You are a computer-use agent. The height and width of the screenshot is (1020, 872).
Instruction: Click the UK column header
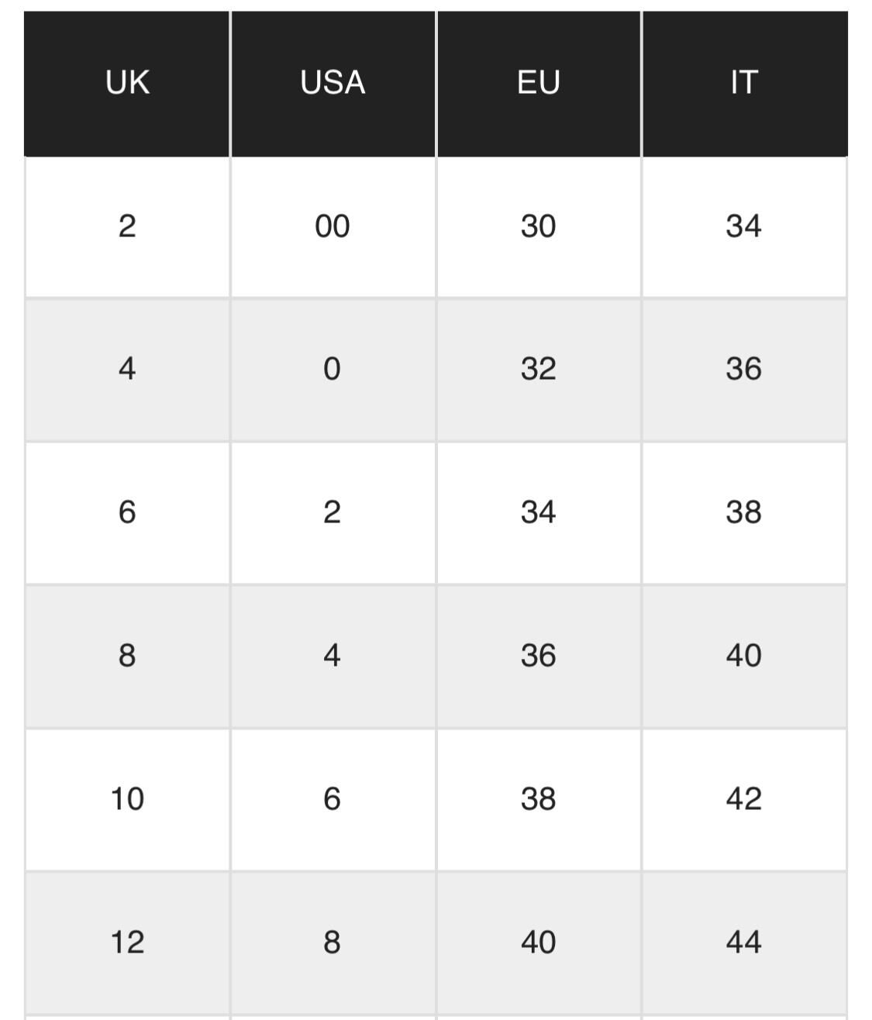127,82
